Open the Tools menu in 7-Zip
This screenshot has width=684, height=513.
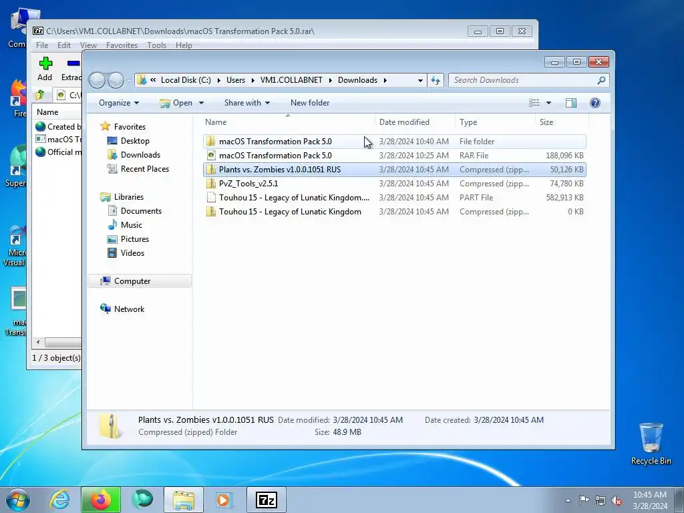[156, 45]
